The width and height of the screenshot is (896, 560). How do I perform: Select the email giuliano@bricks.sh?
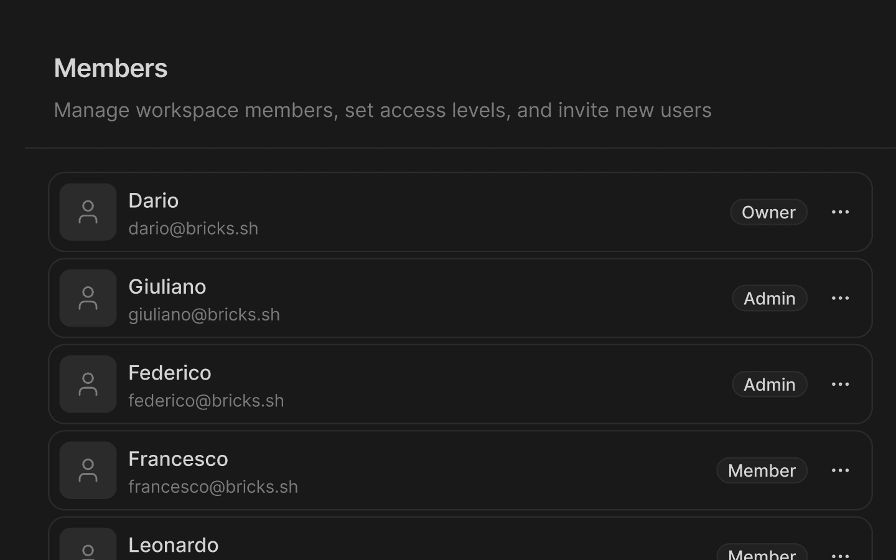coord(204,314)
